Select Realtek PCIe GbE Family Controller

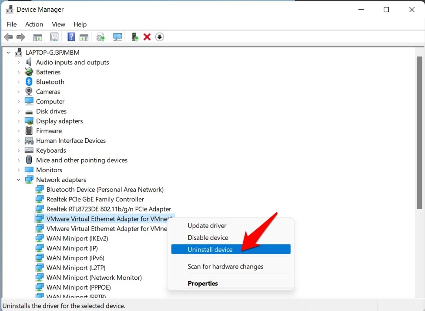95,199
